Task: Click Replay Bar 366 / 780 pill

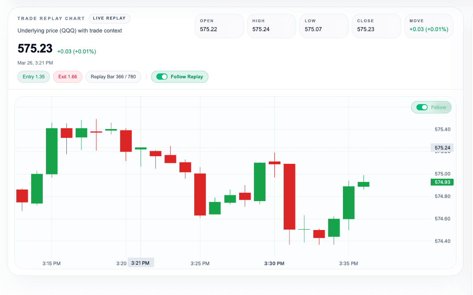Action: click(x=113, y=77)
